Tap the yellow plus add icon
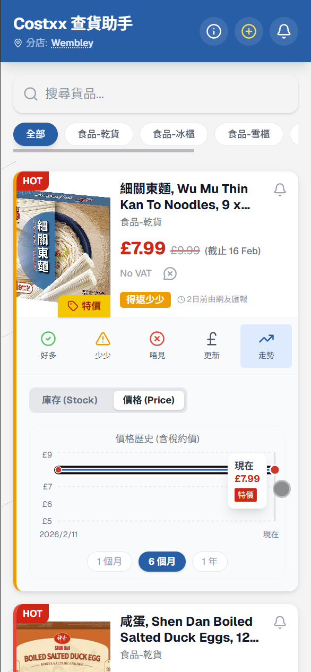The width and height of the screenshot is (311, 672). click(249, 31)
